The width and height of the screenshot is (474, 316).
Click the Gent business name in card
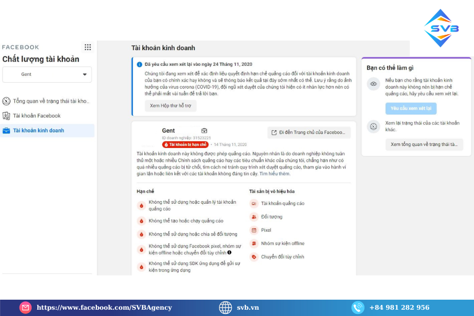[x=169, y=131]
